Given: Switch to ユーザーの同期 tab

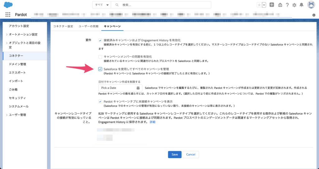Looking at the screenshot, I should (88, 26).
